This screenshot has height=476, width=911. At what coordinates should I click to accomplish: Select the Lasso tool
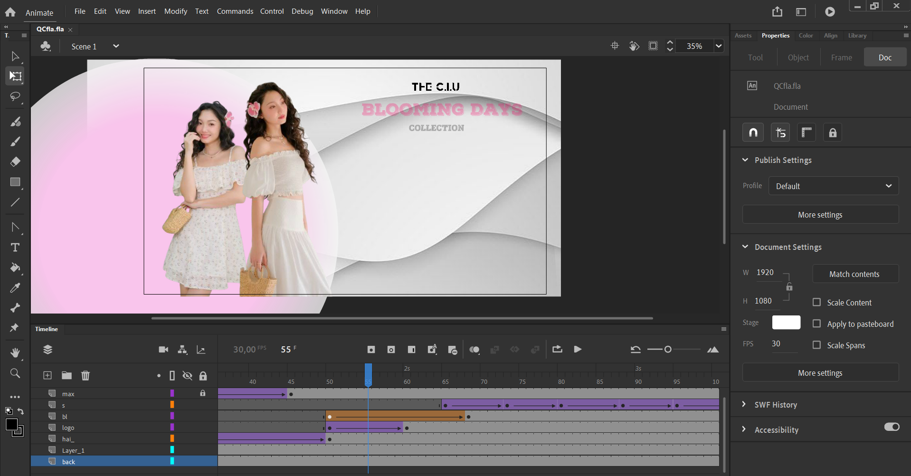(15, 96)
